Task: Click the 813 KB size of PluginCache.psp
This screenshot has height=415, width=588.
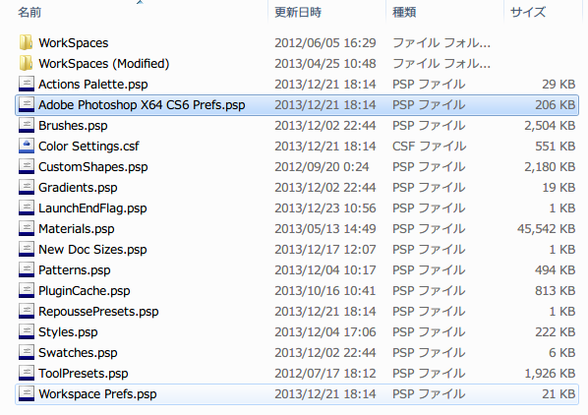Action: click(x=555, y=290)
